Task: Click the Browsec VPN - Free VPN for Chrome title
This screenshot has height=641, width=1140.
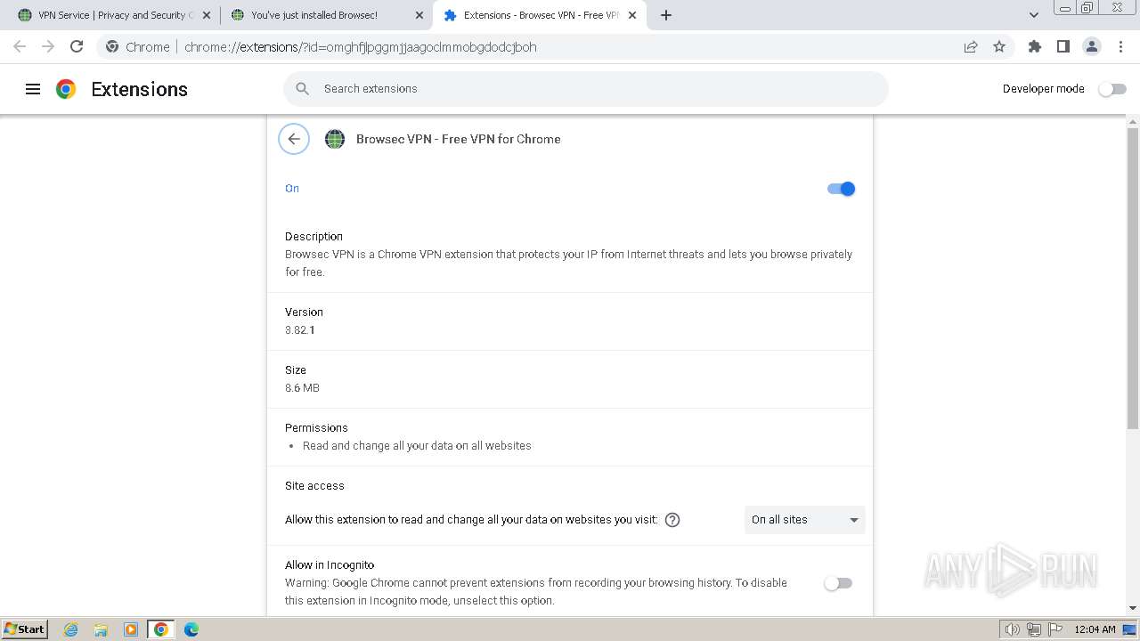Action: [x=459, y=139]
